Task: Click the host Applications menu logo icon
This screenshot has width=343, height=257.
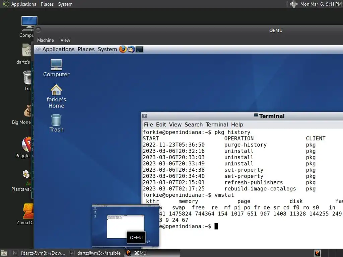Action: 5,4
